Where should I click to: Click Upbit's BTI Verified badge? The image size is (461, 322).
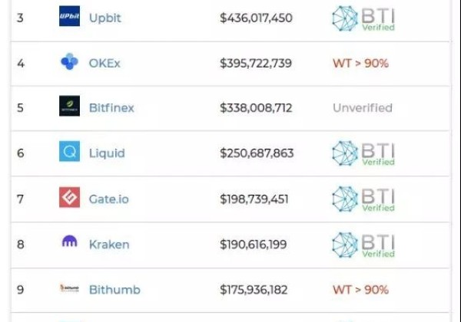click(363, 18)
